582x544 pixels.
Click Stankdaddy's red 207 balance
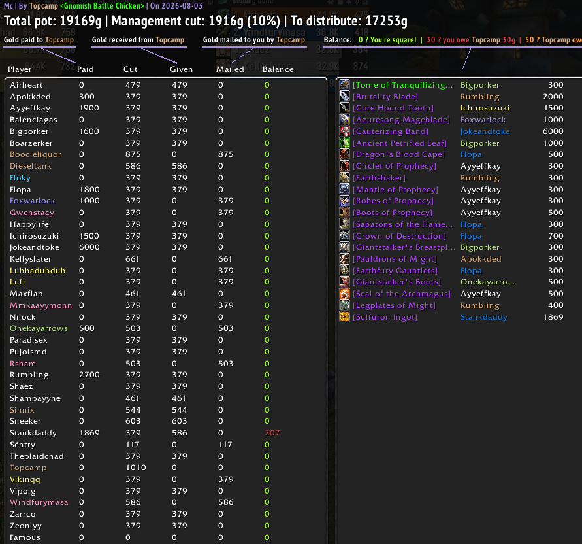click(272, 433)
